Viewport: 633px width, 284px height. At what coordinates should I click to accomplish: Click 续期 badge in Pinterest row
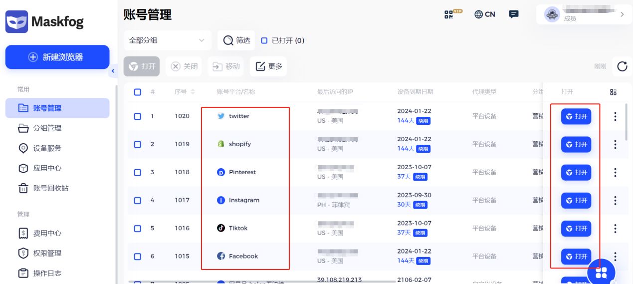pyautogui.click(x=420, y=177)
